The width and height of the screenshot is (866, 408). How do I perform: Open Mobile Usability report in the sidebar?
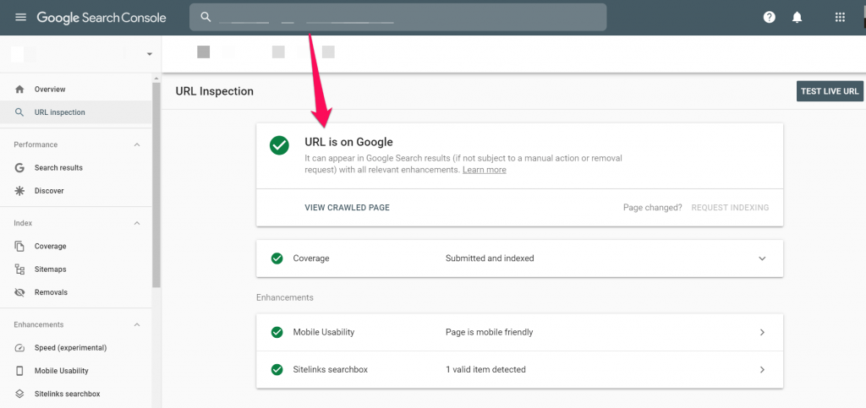(75, 371)
